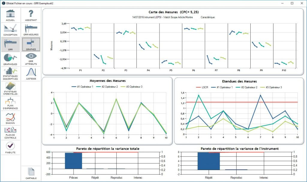
Task: Click '#2 Opérateur 2' legend in Moyennes chart
Action: (107, 87)
